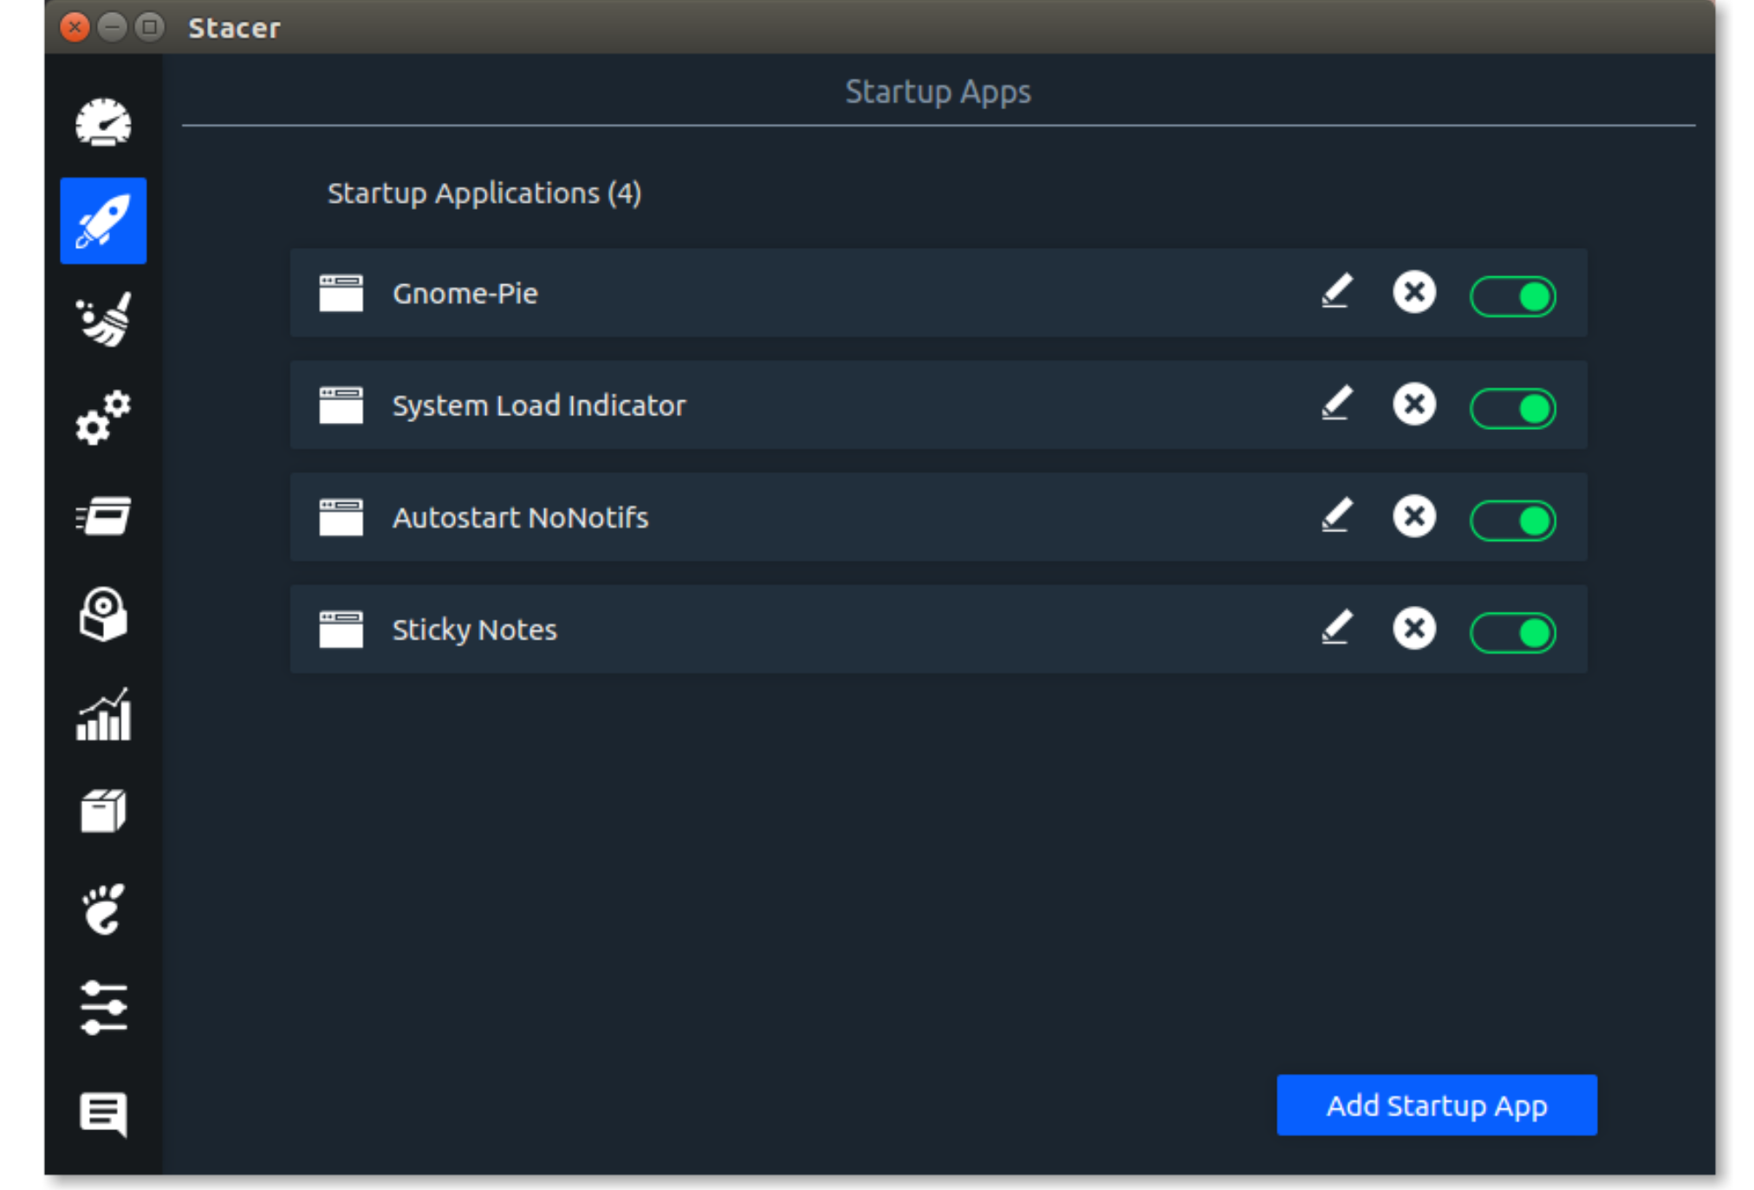
Task: Delete the Autostart NoNotifs entry
Action: (1414, 516)
